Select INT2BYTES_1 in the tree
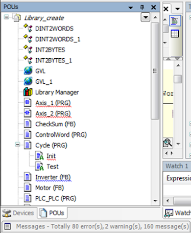The image size is (191, 233). 54,60
